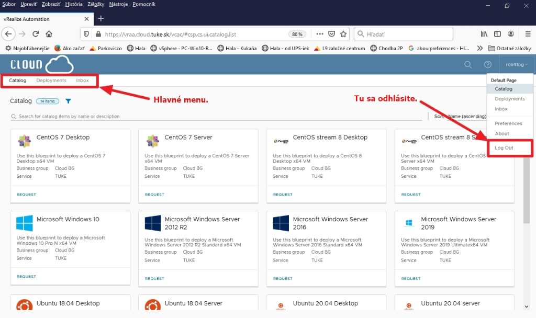This screenshot has height=318, width=536.
Task: Request the Windows Server 2019 blueprint
Action: click(x=411, y=279)
